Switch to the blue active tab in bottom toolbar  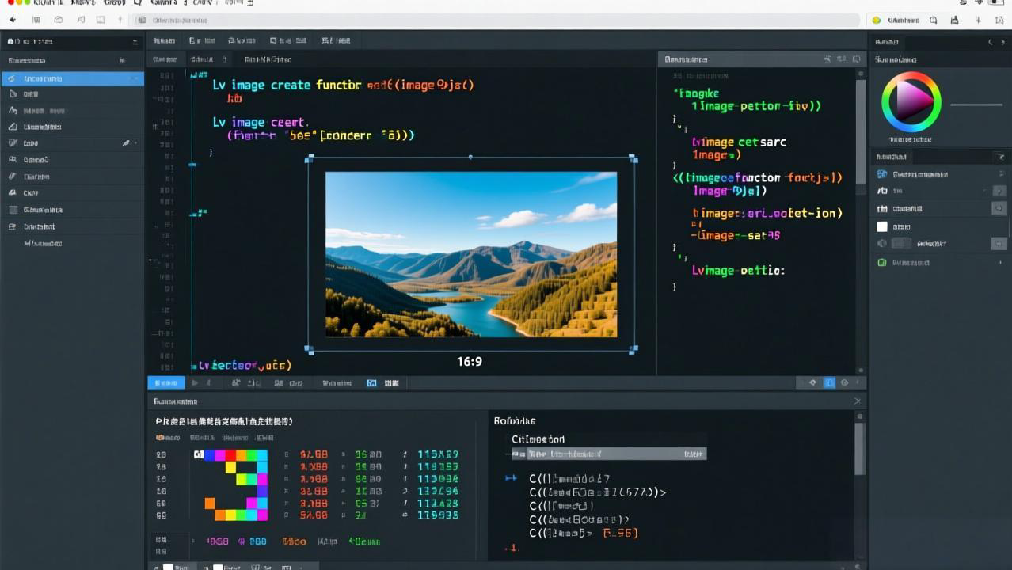point(166,382)
